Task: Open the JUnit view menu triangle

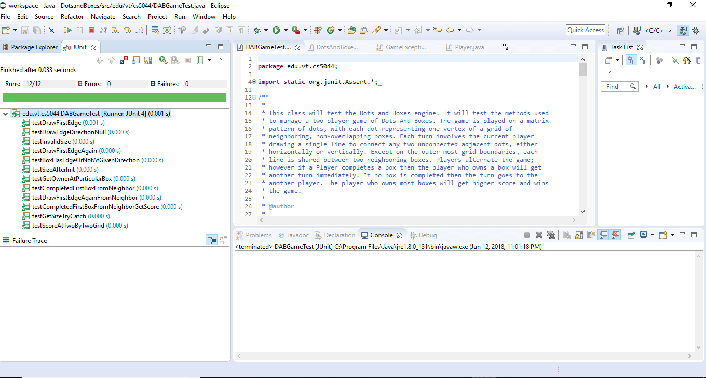Action: tap(222, 59)
